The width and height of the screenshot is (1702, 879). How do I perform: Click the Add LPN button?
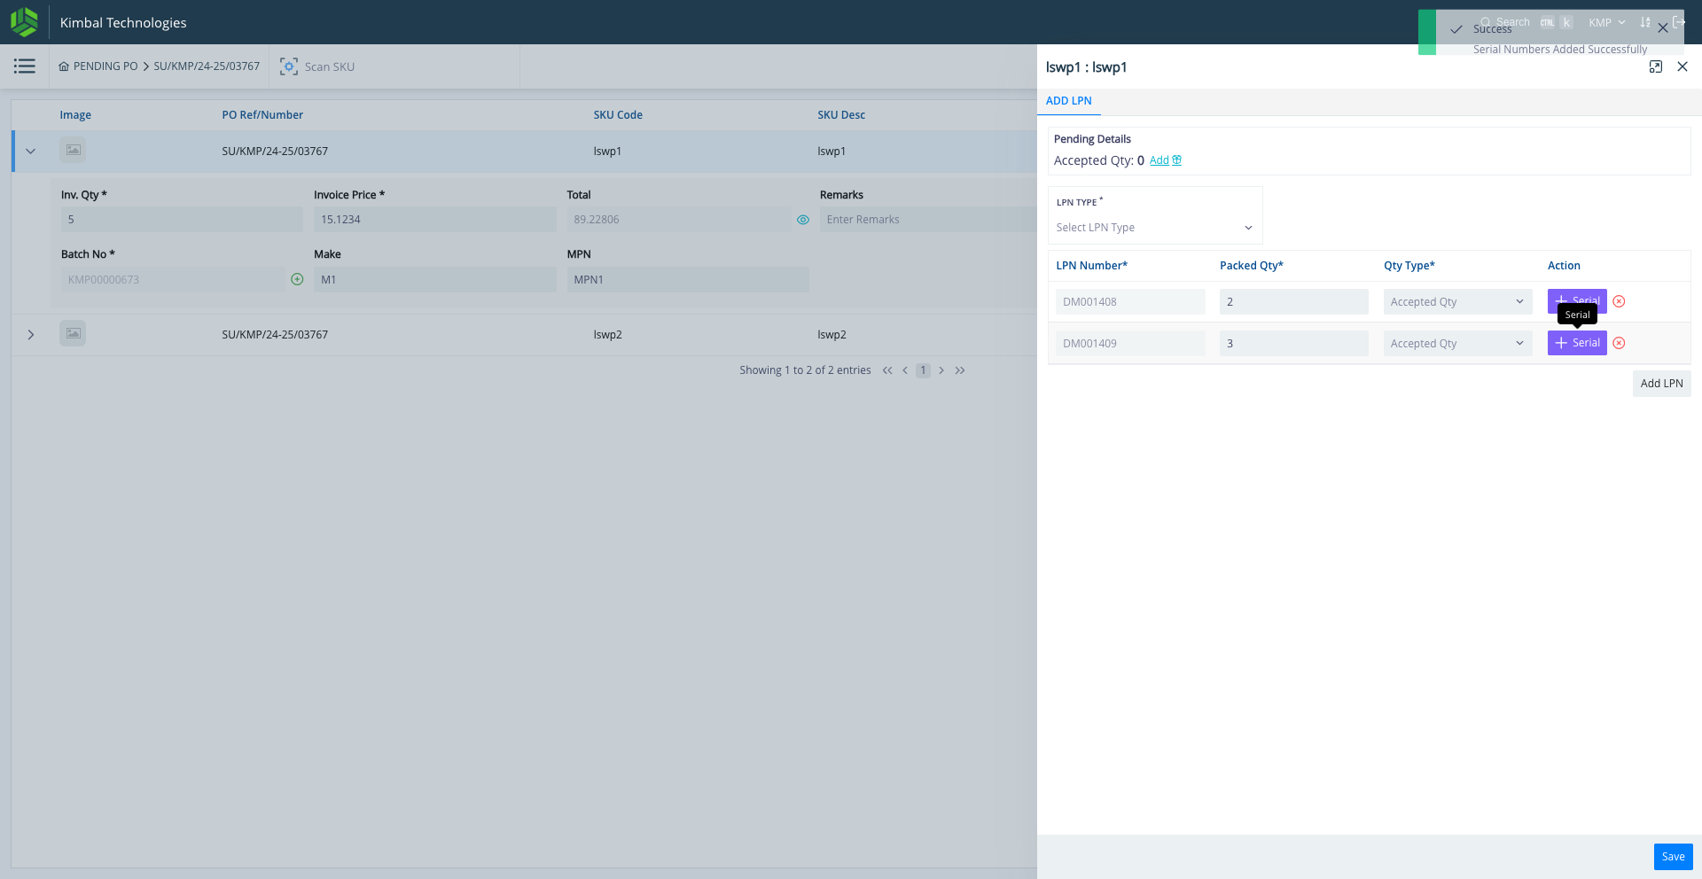click(x=1661, y=384)
